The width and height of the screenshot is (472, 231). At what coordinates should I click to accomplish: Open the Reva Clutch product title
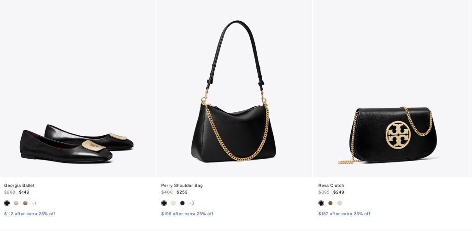coord(331,185)
